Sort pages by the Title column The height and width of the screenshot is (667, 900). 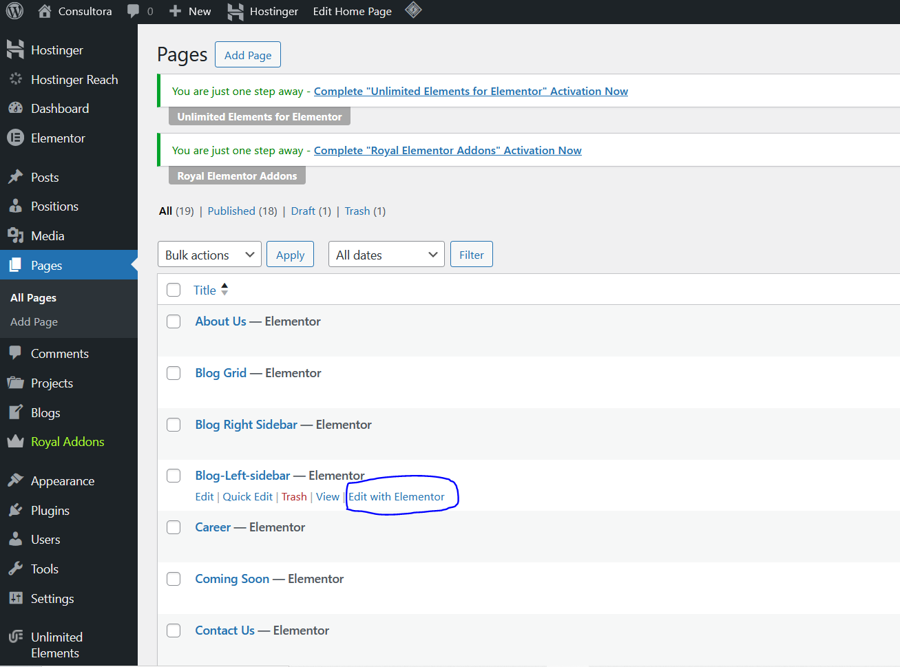pos(205,290)
